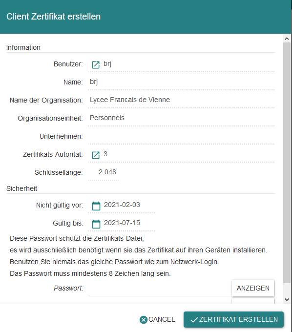
Task: Click the X icon beside CANCEL
Action: [x=144, y=319]
